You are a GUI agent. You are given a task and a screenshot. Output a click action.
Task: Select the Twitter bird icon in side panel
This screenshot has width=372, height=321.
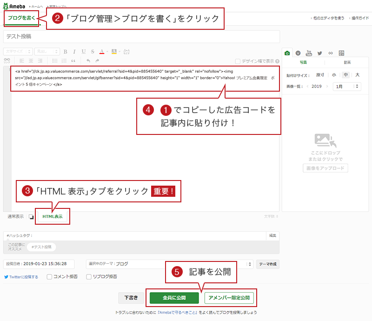pos(319,53)
